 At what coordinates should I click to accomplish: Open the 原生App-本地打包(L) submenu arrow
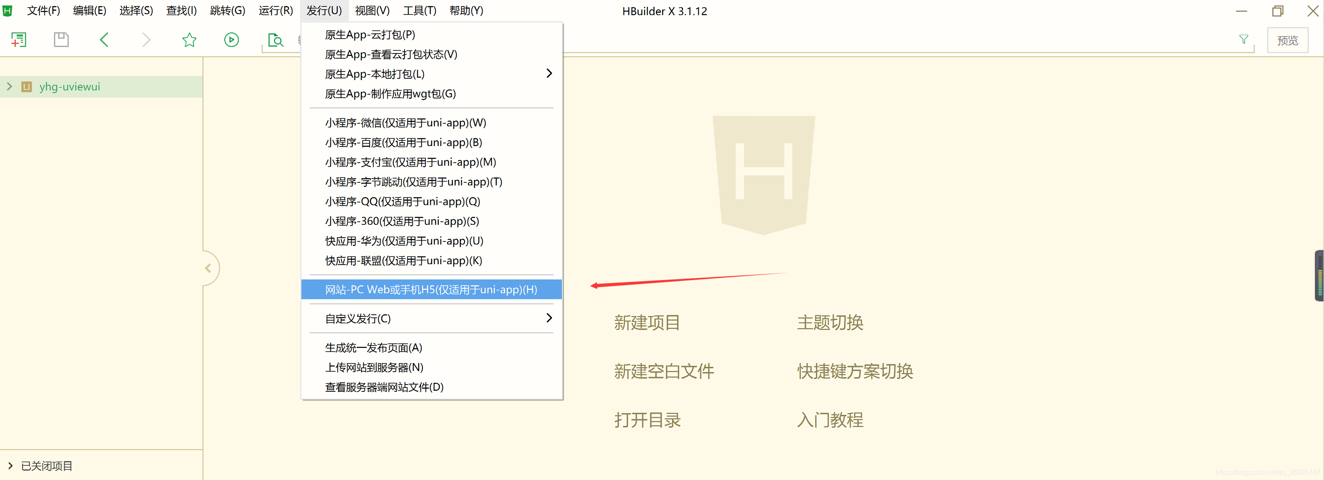pyautogui.click(x=549, y=73)
